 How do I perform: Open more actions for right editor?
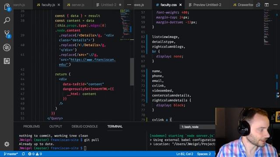275,5
